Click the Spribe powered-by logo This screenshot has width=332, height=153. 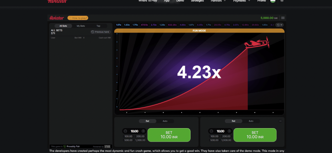point(107,146)
